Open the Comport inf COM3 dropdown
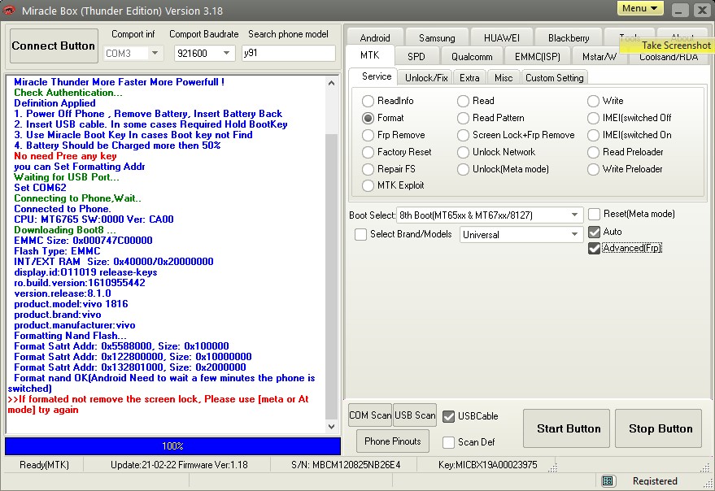 coord(155,54)
